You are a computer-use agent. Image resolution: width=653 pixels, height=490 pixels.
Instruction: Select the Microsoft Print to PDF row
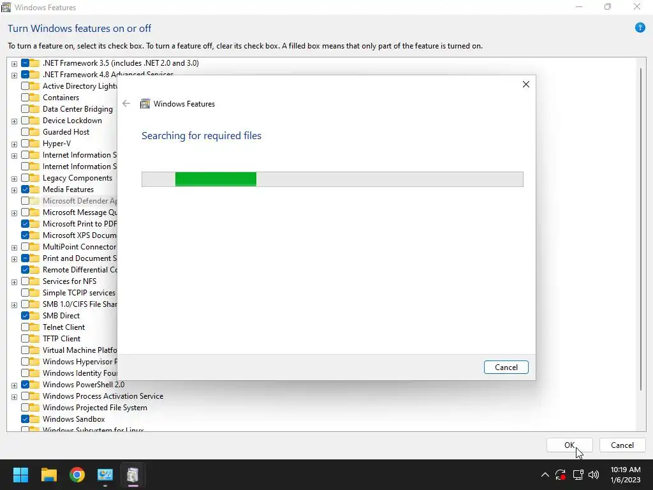(80, 224)
